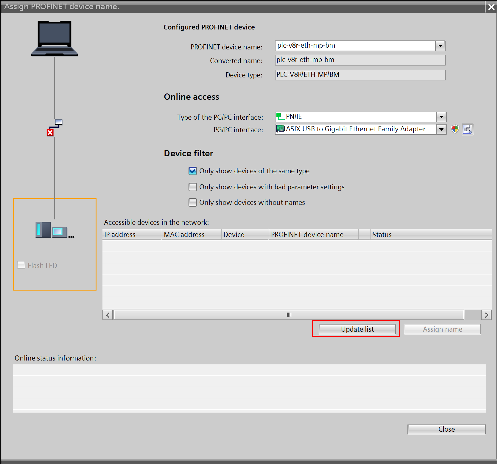Click the ASIX network adapter card icon
This screenshot has height=465, width=498.
[280, 129]
